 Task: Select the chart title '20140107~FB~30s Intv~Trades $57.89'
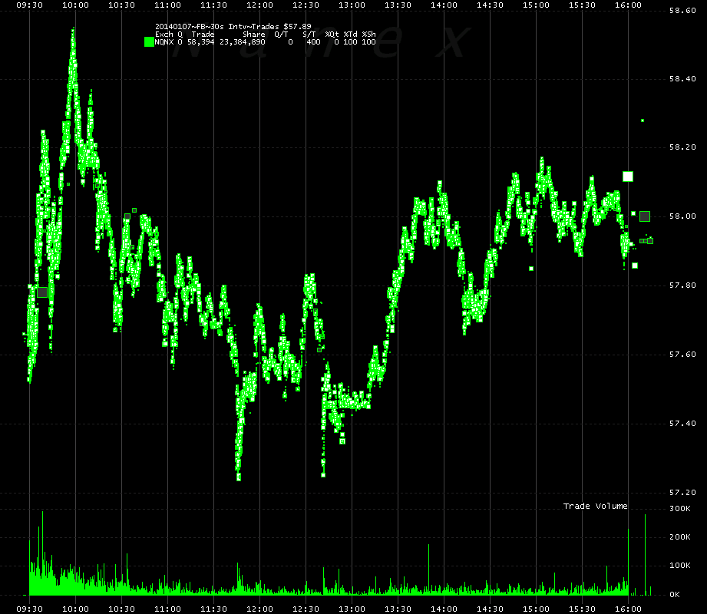click(x=233, y=27)
